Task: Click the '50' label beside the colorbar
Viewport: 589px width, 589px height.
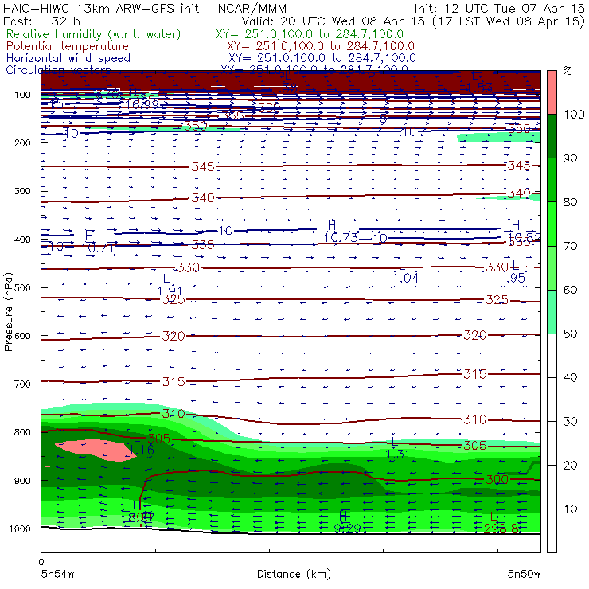Action: [570, 334]
